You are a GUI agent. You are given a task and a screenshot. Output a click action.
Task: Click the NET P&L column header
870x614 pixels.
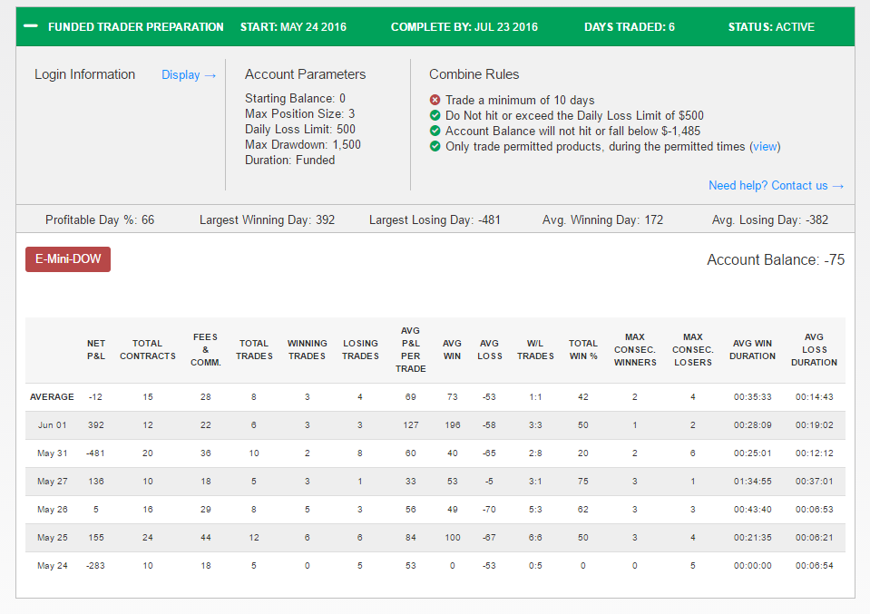[96, 349]
